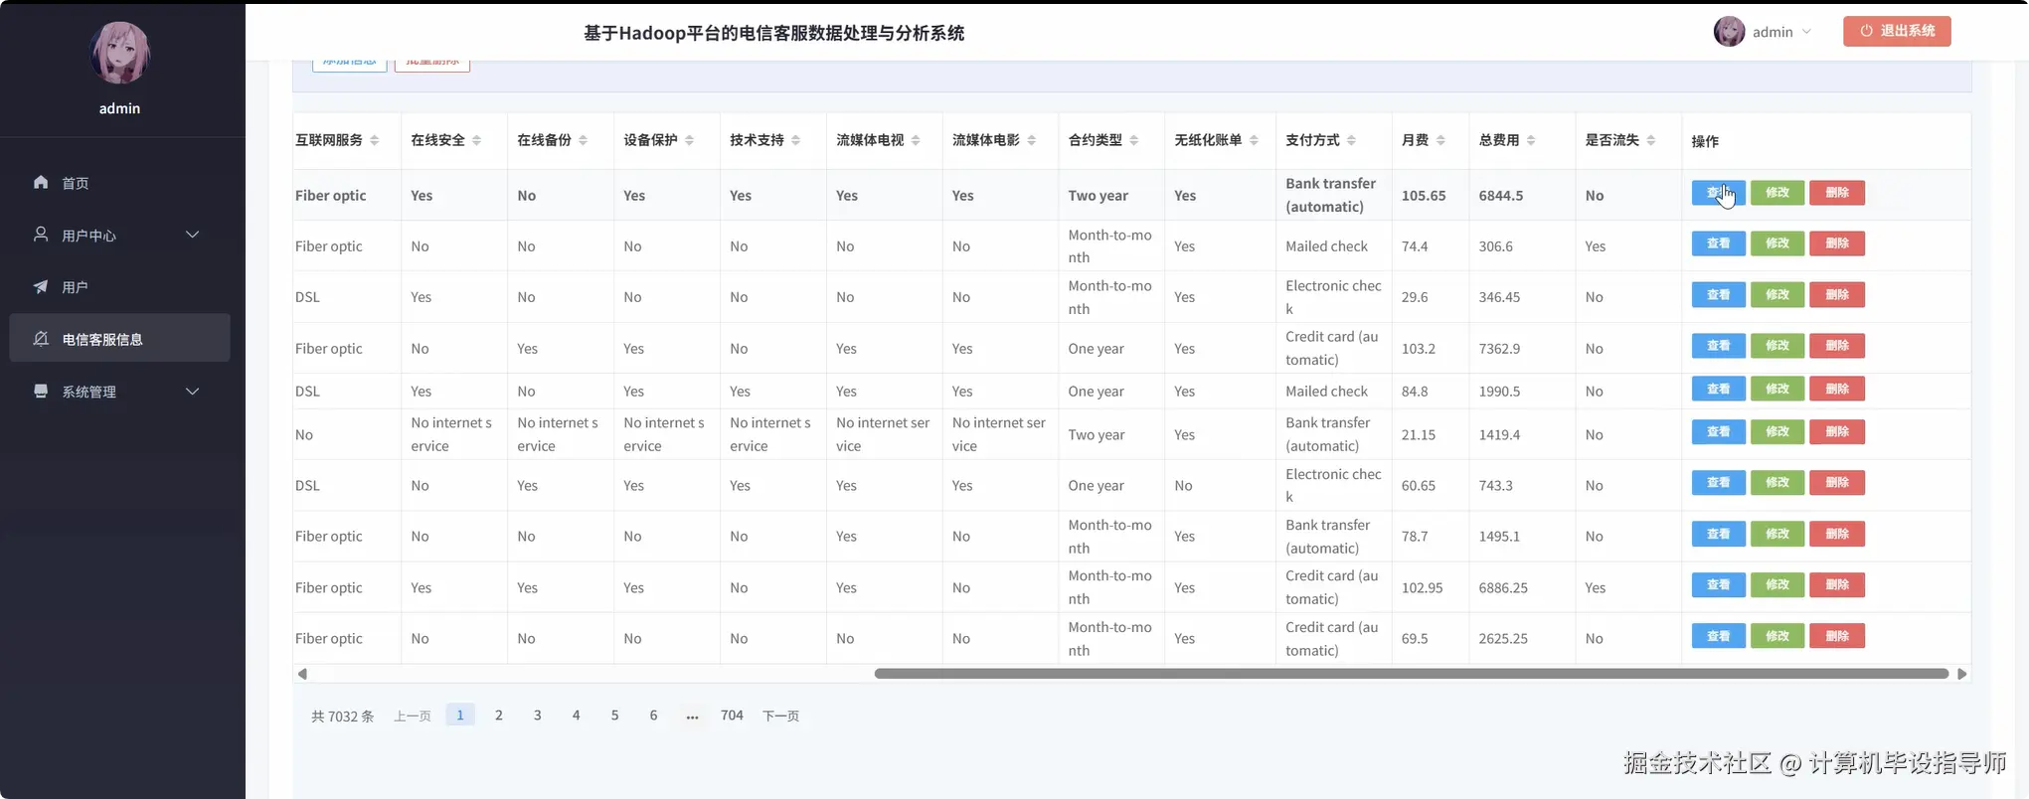
Task: Go to pagination page 4
Action: [x=577, y=715]
